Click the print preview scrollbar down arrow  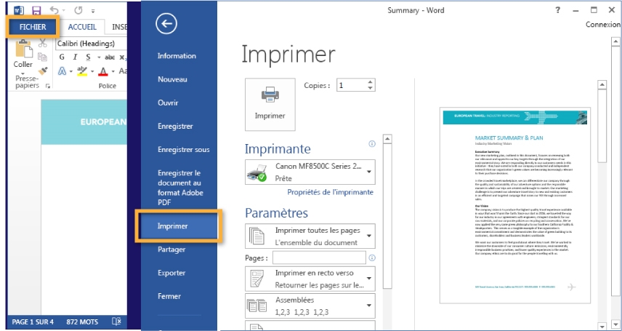click(602, 326)
